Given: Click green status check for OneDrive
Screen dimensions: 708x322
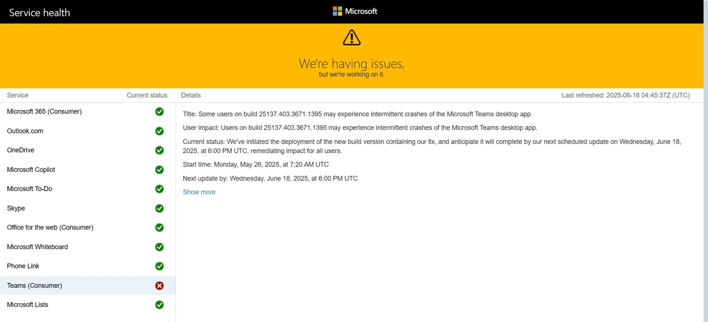Looking at the screenshot, I should point(160,150).
